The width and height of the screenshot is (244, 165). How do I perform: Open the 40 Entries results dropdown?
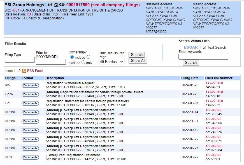111,62
